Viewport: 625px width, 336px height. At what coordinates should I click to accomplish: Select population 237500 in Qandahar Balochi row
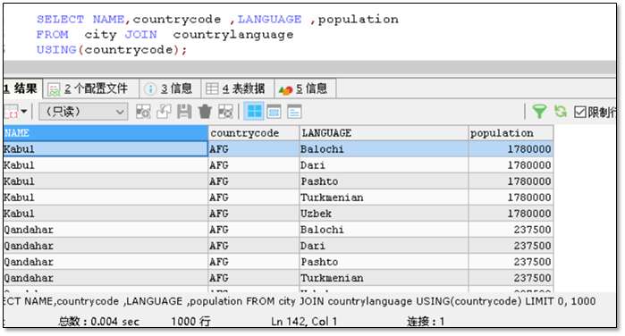pos(511,230)
